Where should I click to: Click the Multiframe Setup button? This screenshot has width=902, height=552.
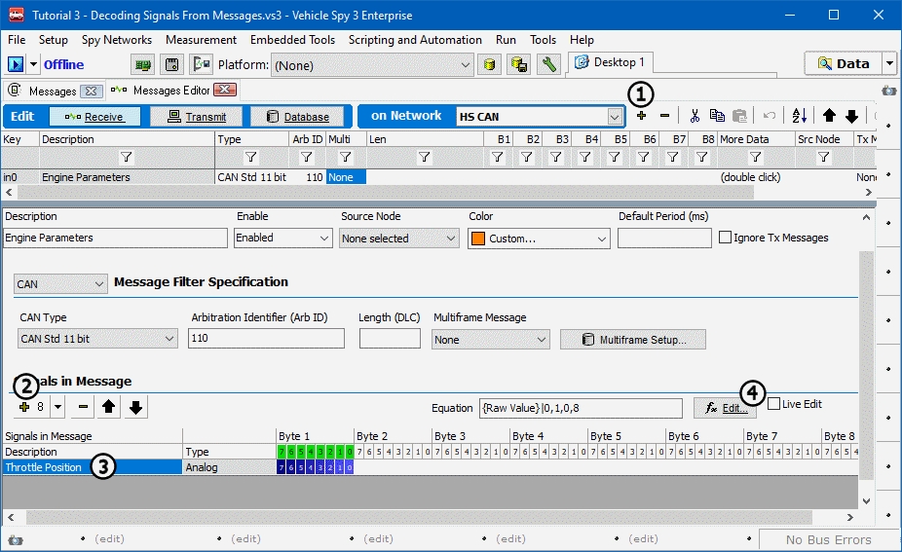(633, 340)
